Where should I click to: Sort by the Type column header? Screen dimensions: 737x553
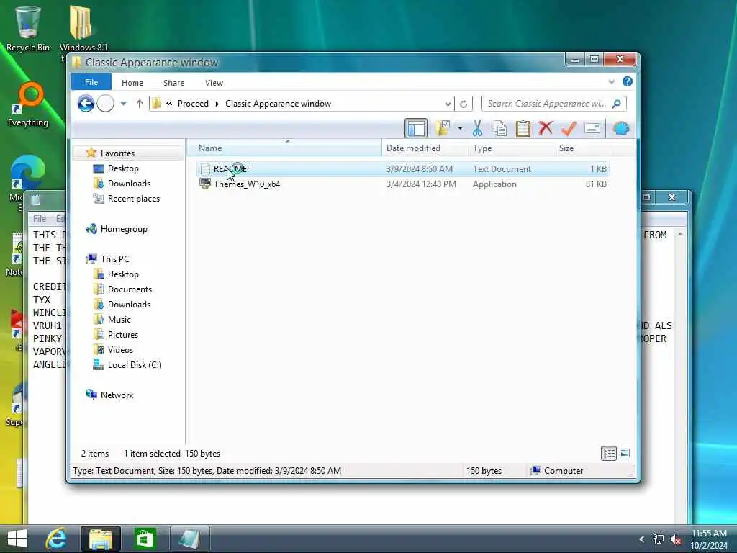click(512, 148)
